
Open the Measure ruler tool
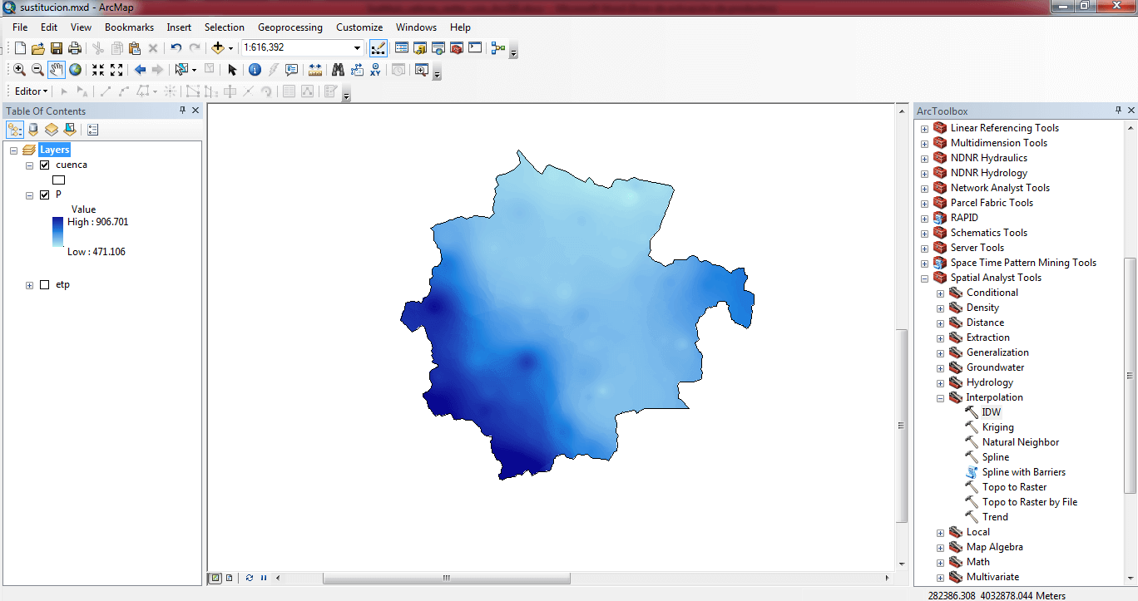(315, 70)
